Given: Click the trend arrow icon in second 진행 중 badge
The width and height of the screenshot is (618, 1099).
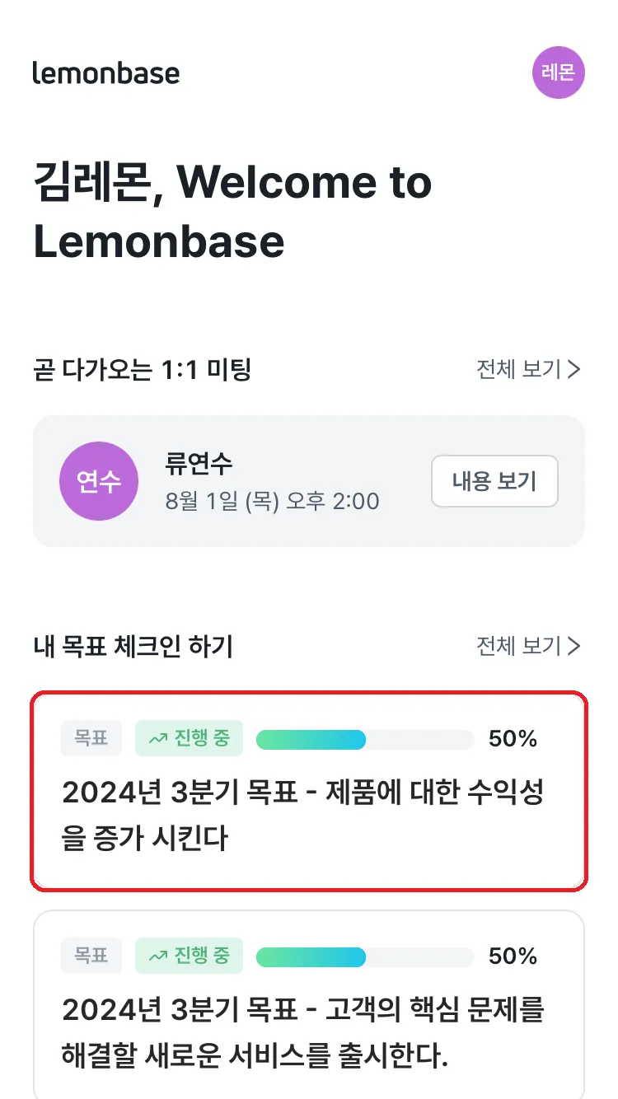Looking at the screenshot, I should click(157, 956).
